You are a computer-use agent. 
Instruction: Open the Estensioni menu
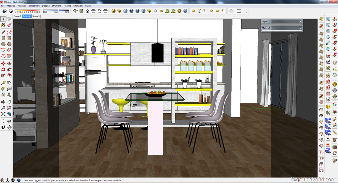[x=78, y=6]
